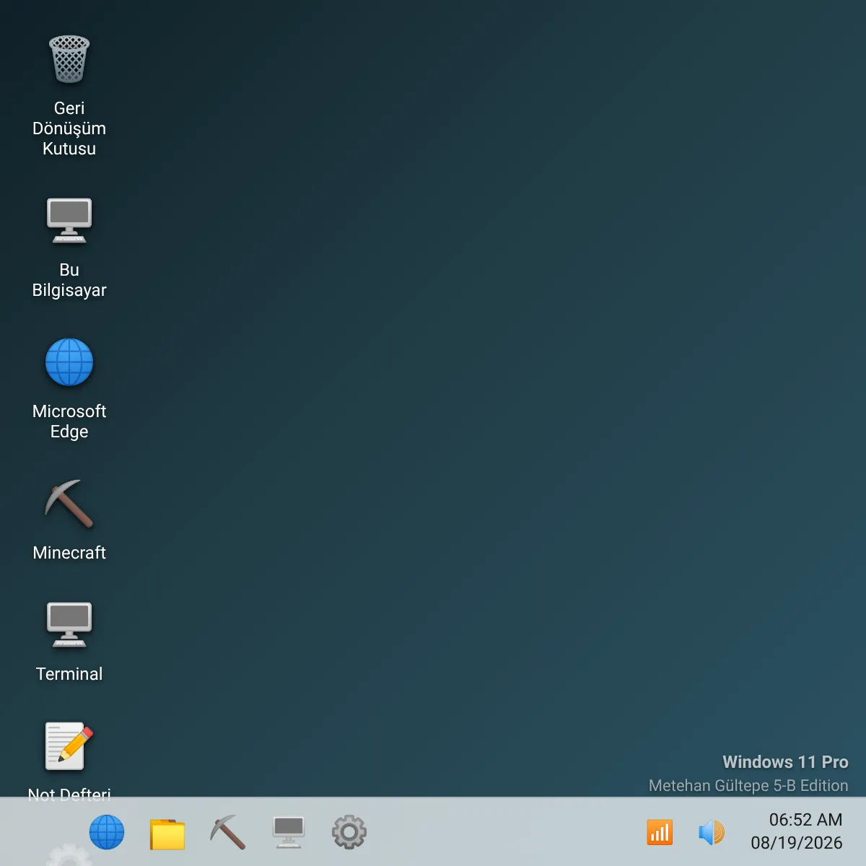Click the 08/19/2026 date in taskbar
The height and width of the screenshot is (866, 866).
797,843
